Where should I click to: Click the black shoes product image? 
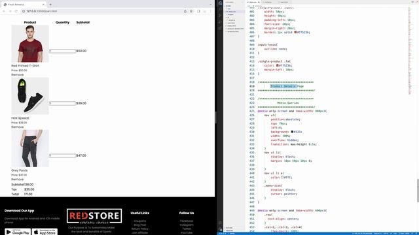30,96
